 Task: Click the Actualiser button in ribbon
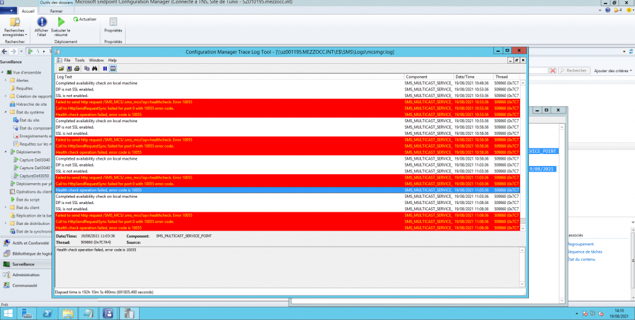pos(85,19)
